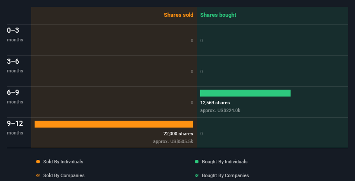Click the 22,000 shares label
Image resolution: width=355 pixels, height=181 pixels.
tap(178, 134)
